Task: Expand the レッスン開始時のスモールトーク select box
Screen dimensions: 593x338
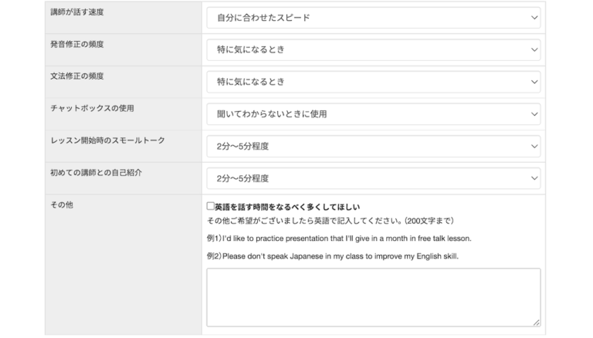Action: [373, 147]
